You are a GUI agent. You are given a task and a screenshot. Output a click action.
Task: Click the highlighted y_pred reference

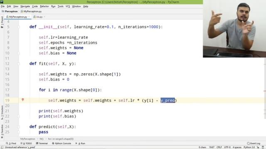click(x=167, y=100)
